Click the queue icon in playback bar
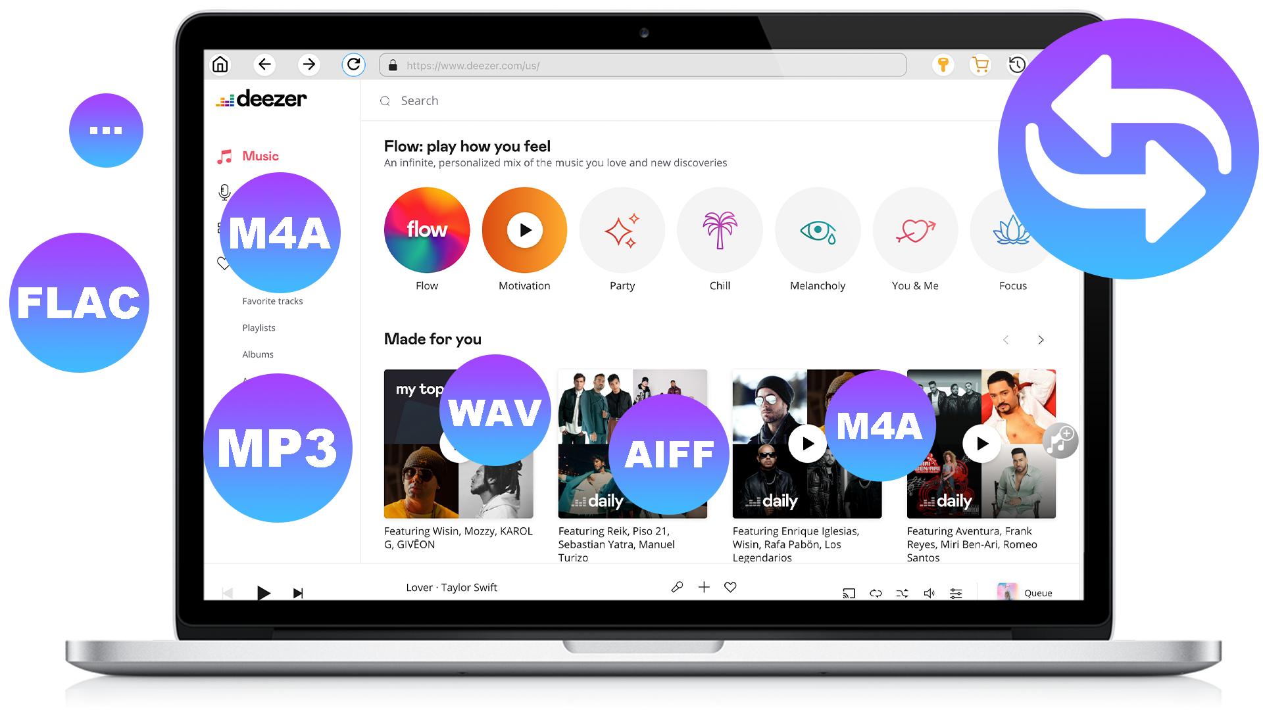Screen dimensions: 1263x710 click(1037, 592)
